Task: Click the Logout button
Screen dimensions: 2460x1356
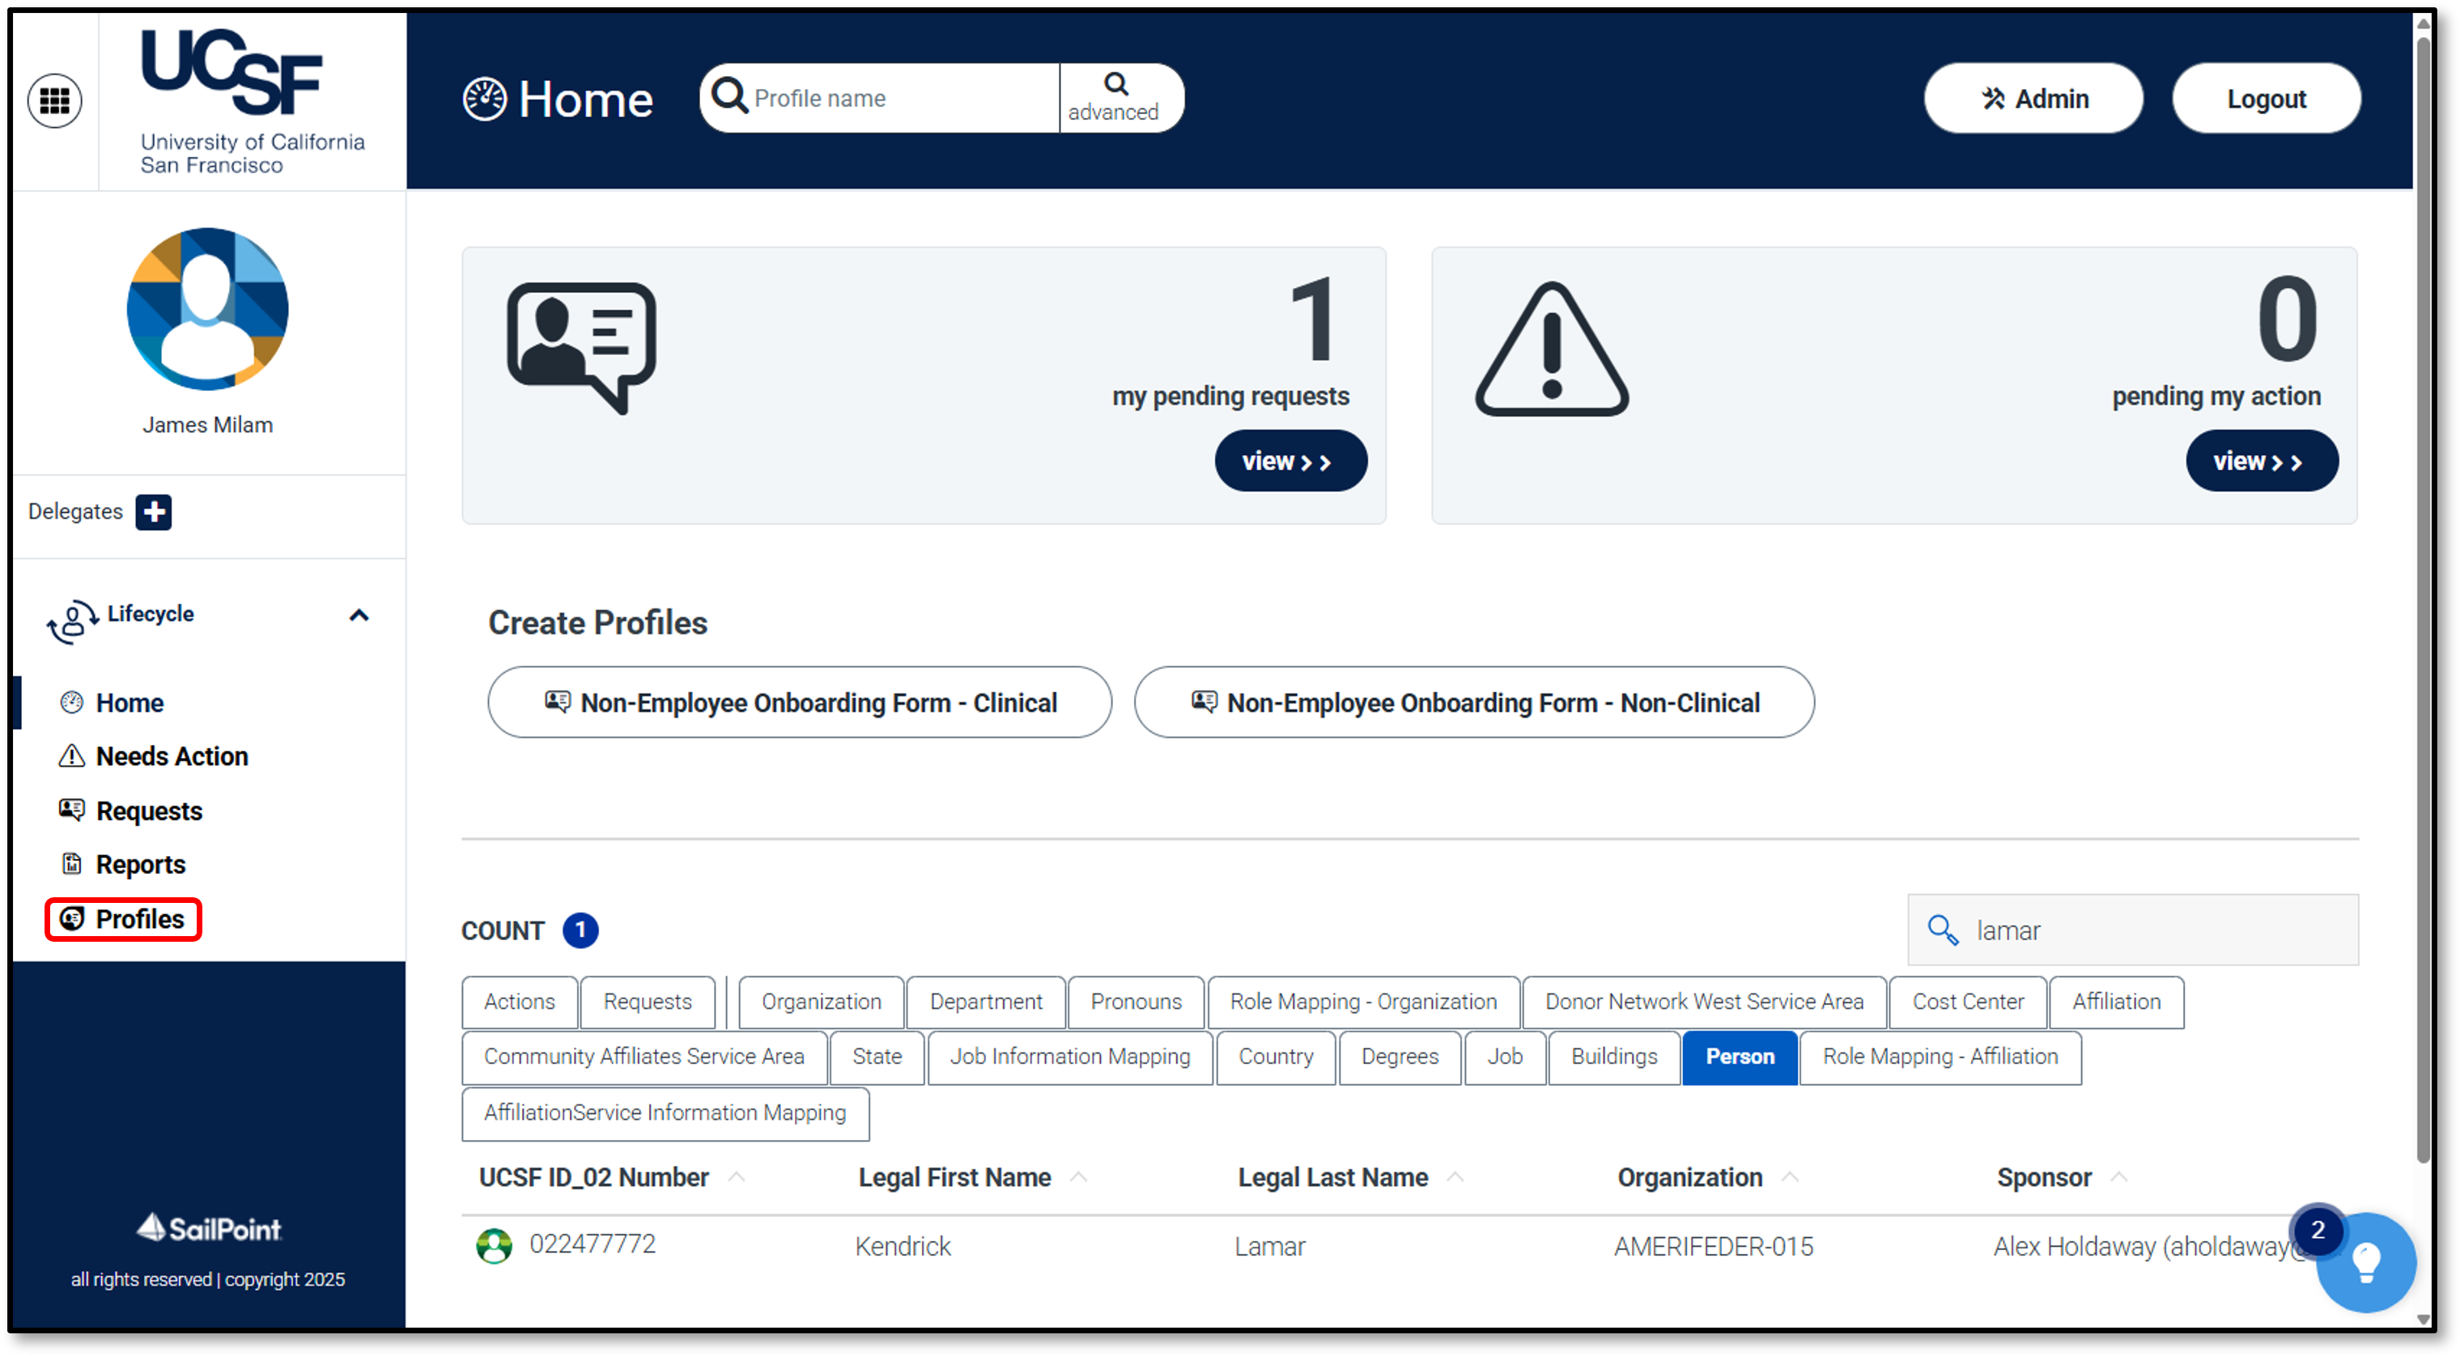Action: point(2267,97)
